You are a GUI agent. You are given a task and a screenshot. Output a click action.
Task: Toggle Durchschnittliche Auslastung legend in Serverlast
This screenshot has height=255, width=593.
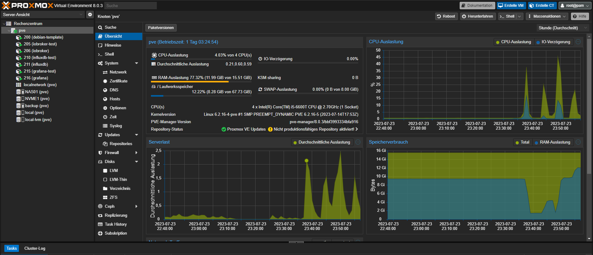point(322,142)
